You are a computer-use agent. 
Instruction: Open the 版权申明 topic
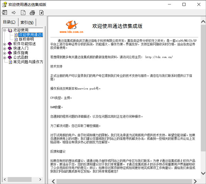[26, 39]
